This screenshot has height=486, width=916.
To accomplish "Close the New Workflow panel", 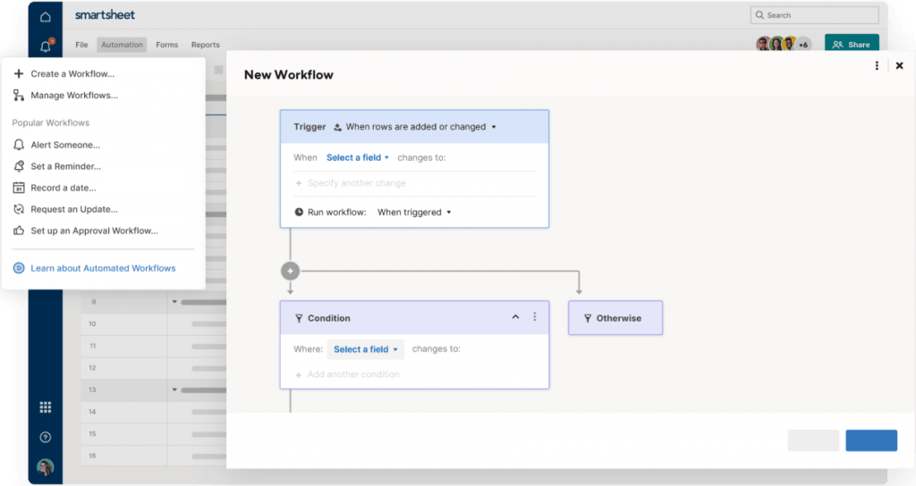I will [x=900, y=66].
